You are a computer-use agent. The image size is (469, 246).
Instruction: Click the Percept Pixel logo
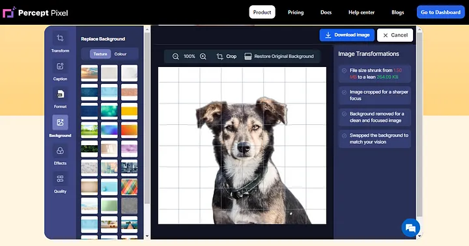click(x=35, y=12)
